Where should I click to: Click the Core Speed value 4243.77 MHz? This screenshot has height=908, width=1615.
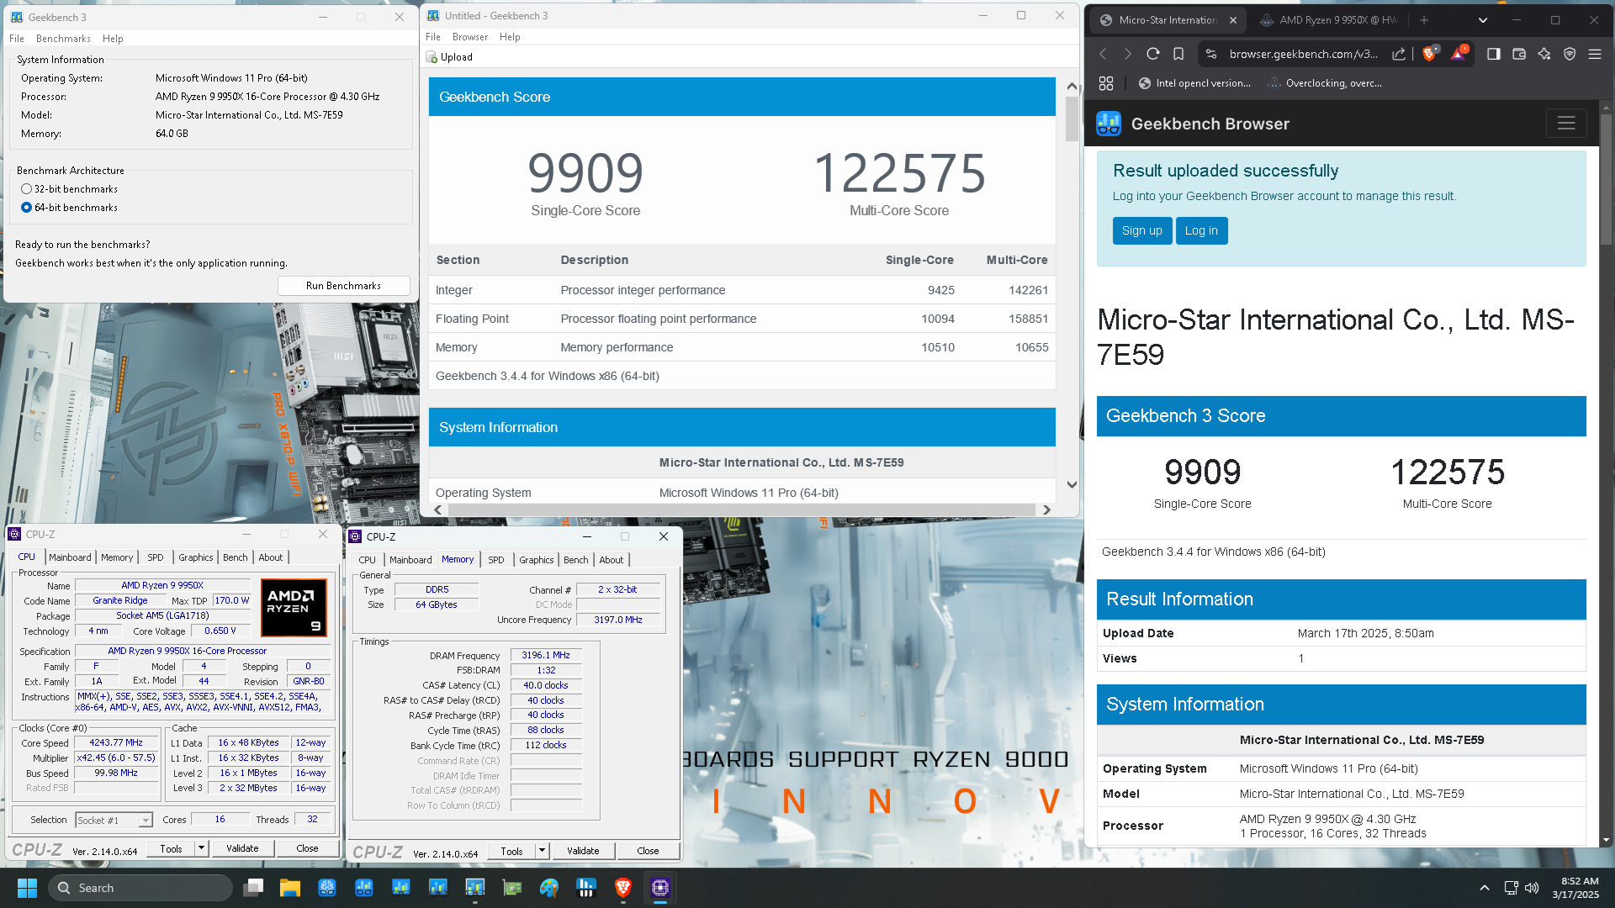tap(116, 742)
